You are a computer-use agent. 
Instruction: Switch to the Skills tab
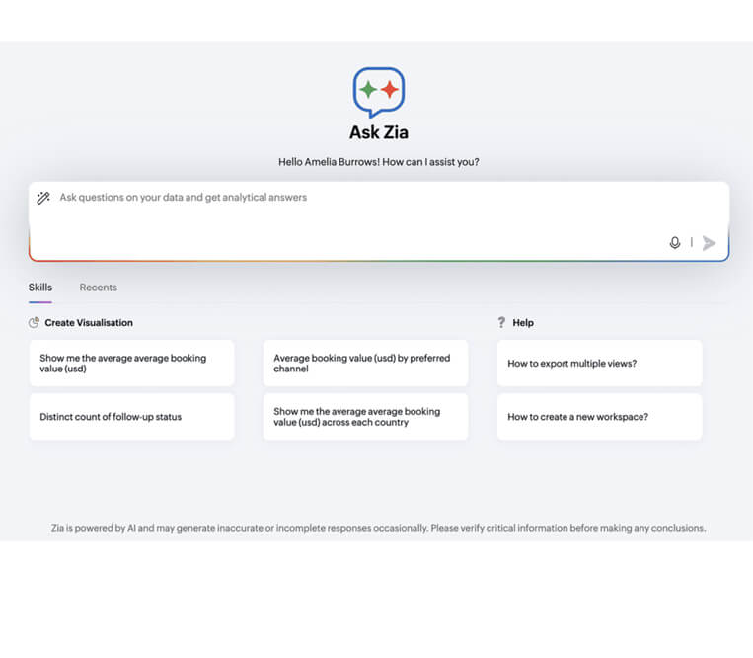tap(40, 288)
